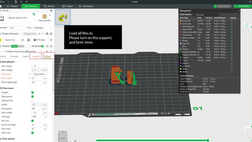
Task: Click the save file icon
Action: [x=16, y=2]
